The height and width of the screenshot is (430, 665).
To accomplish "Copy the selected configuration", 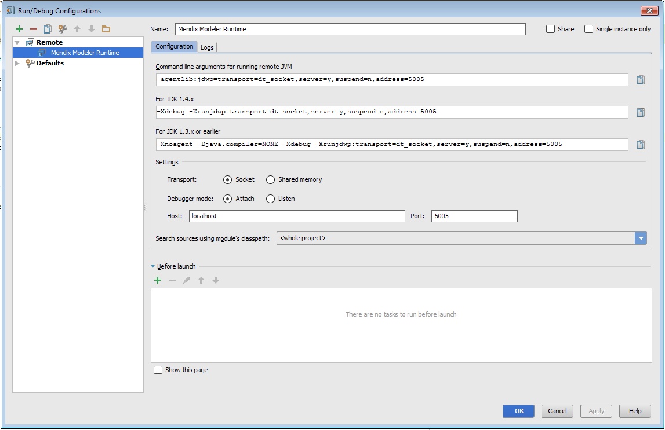I will (x=48, y=29).
